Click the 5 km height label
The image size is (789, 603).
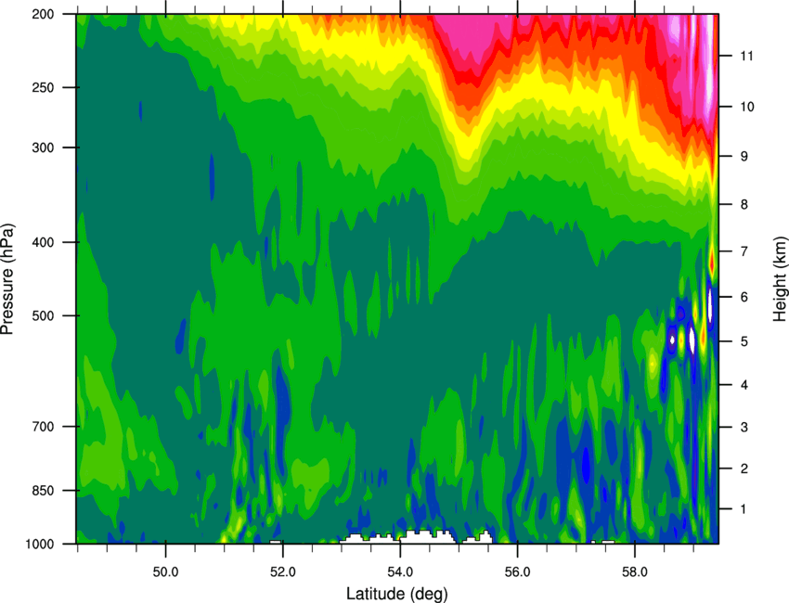coord(744,341)
